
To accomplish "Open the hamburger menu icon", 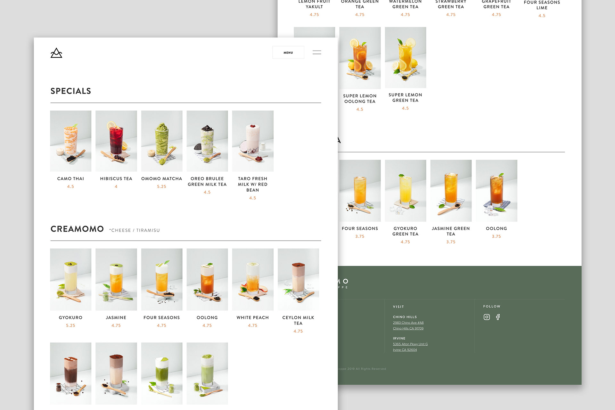I will 316,53.
